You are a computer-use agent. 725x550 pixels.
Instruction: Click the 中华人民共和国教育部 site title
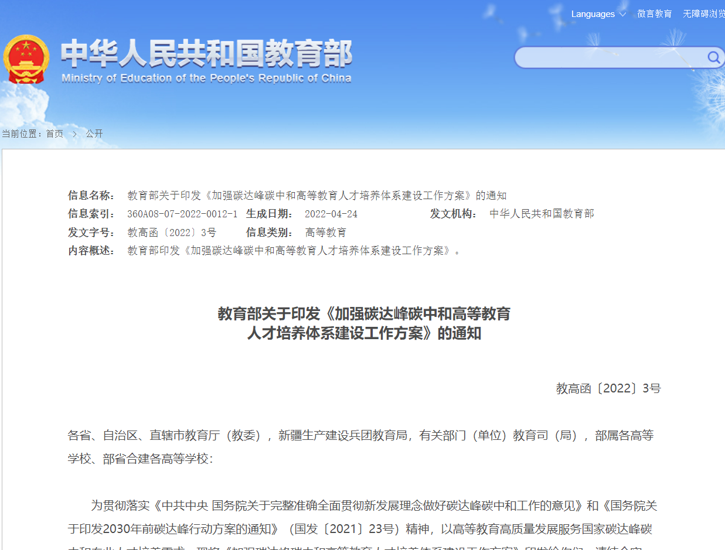click(206, 53)
